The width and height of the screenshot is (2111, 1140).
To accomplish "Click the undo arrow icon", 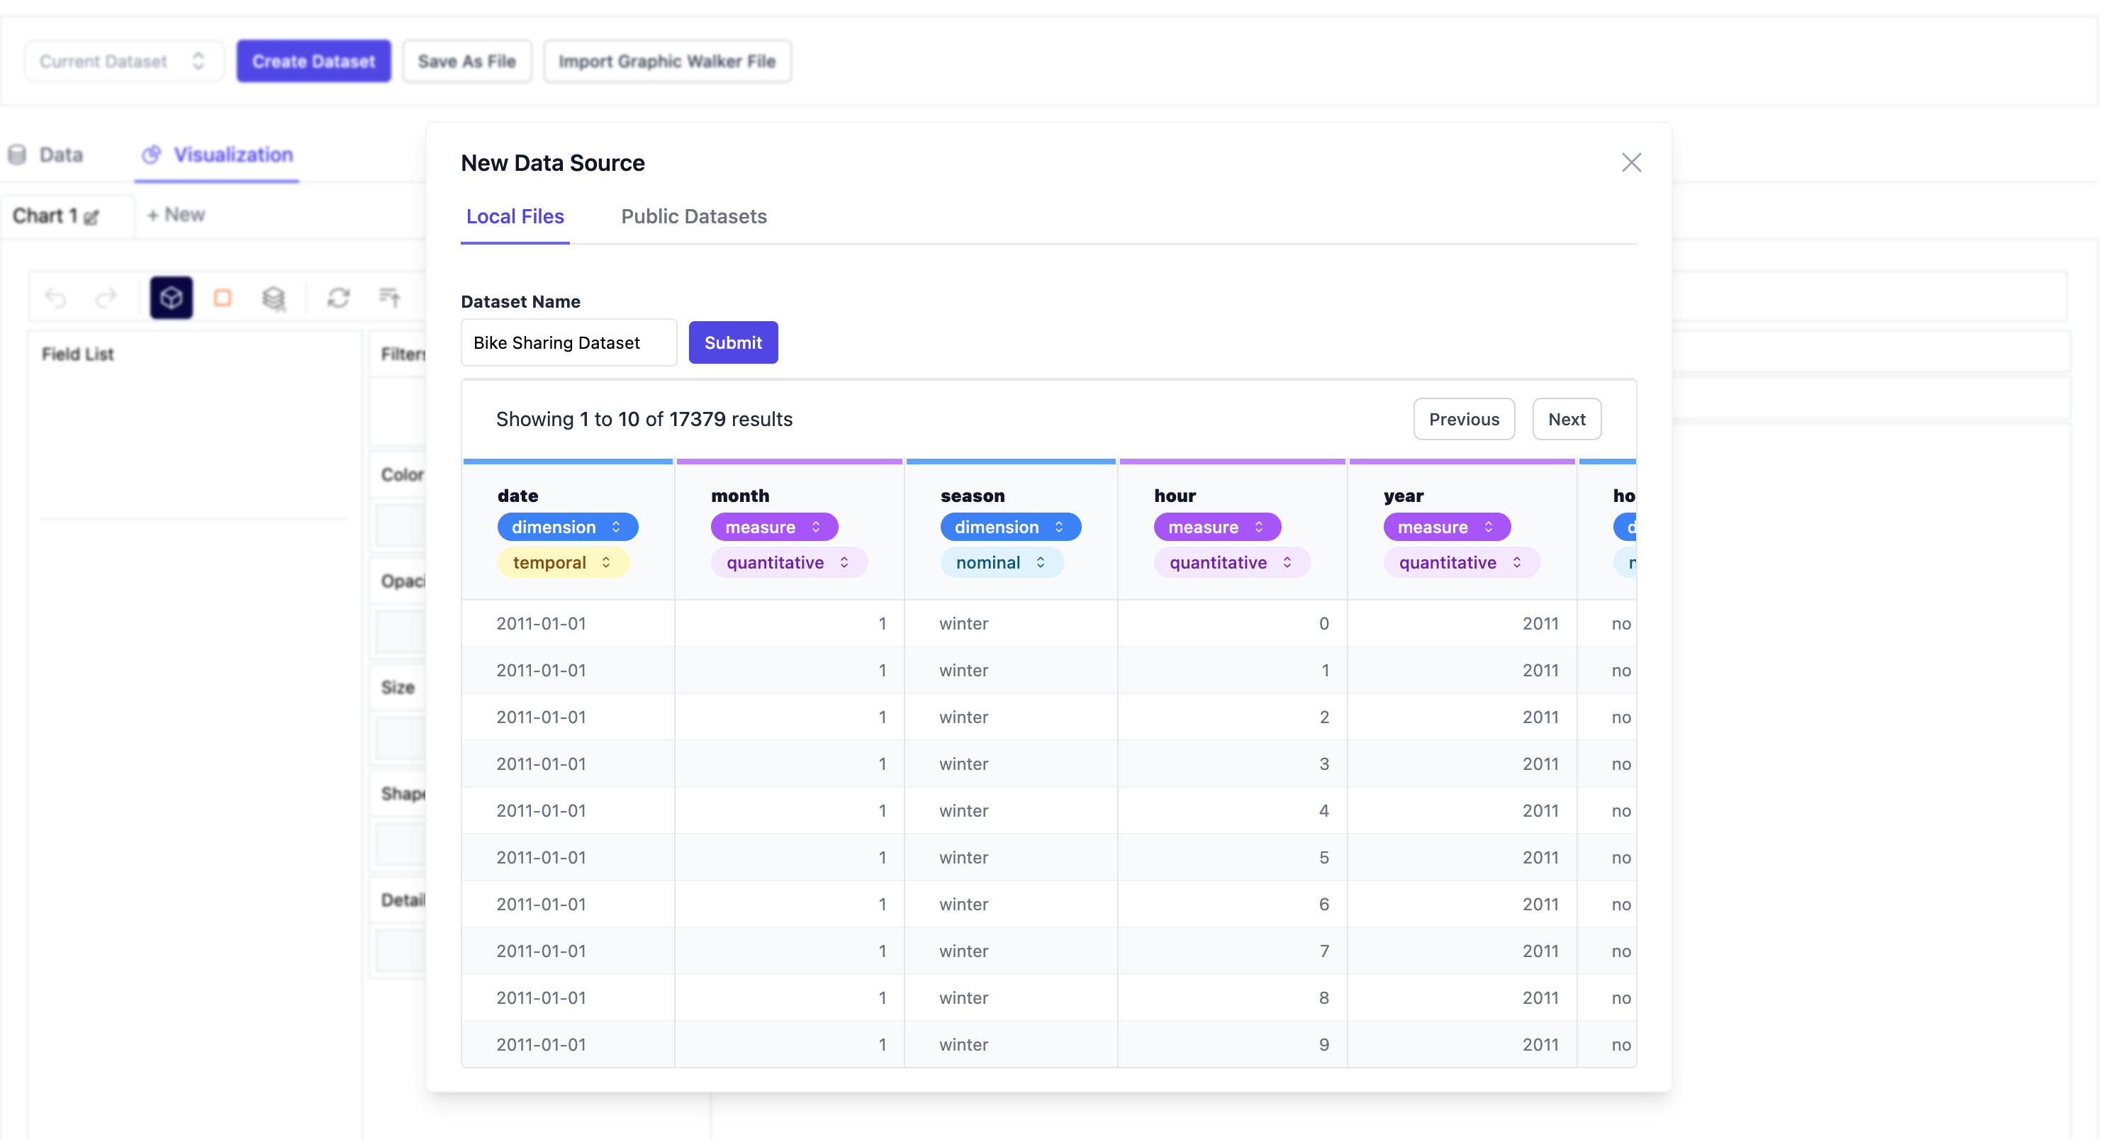I will coord(56,298).
